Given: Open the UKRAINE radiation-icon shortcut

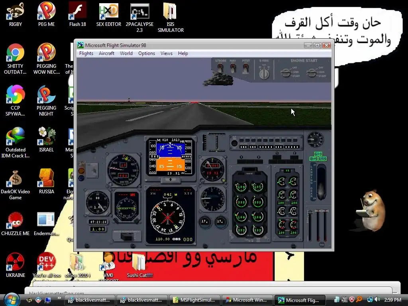Looking at the screenshot, I should [16, 265].
